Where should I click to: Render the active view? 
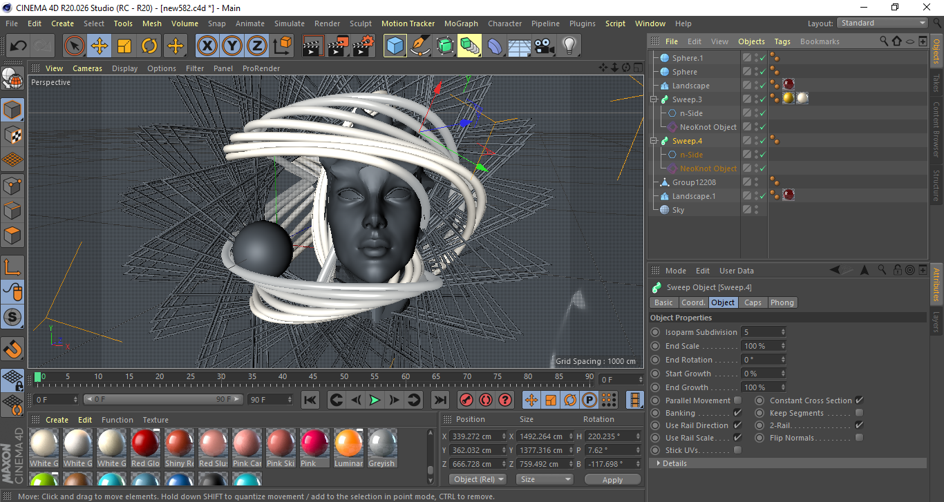click(x=314, y=46)
